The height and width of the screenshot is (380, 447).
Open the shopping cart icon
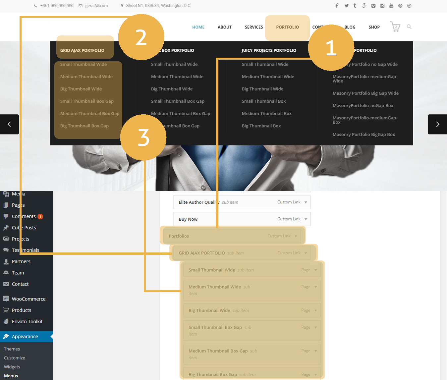(395, 27)
